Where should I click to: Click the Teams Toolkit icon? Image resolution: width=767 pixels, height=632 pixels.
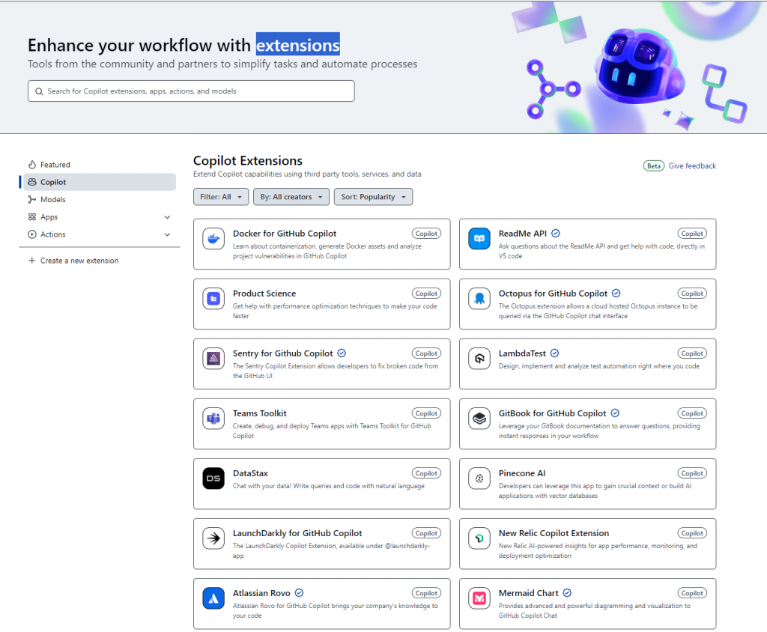[x=213, y=419]
